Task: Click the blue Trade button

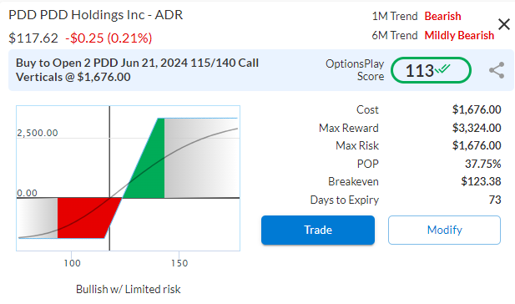Action: coord(318,230)
